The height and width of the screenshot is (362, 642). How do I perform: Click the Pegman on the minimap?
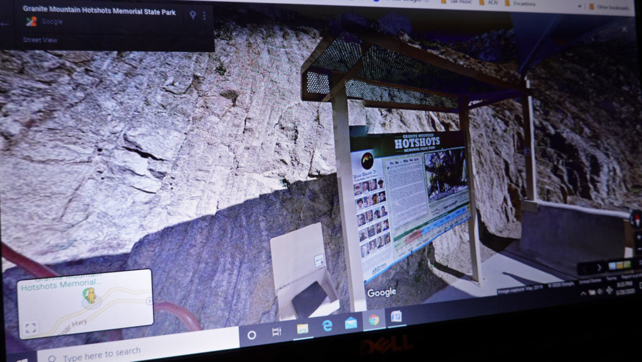[x=92, y=297]
